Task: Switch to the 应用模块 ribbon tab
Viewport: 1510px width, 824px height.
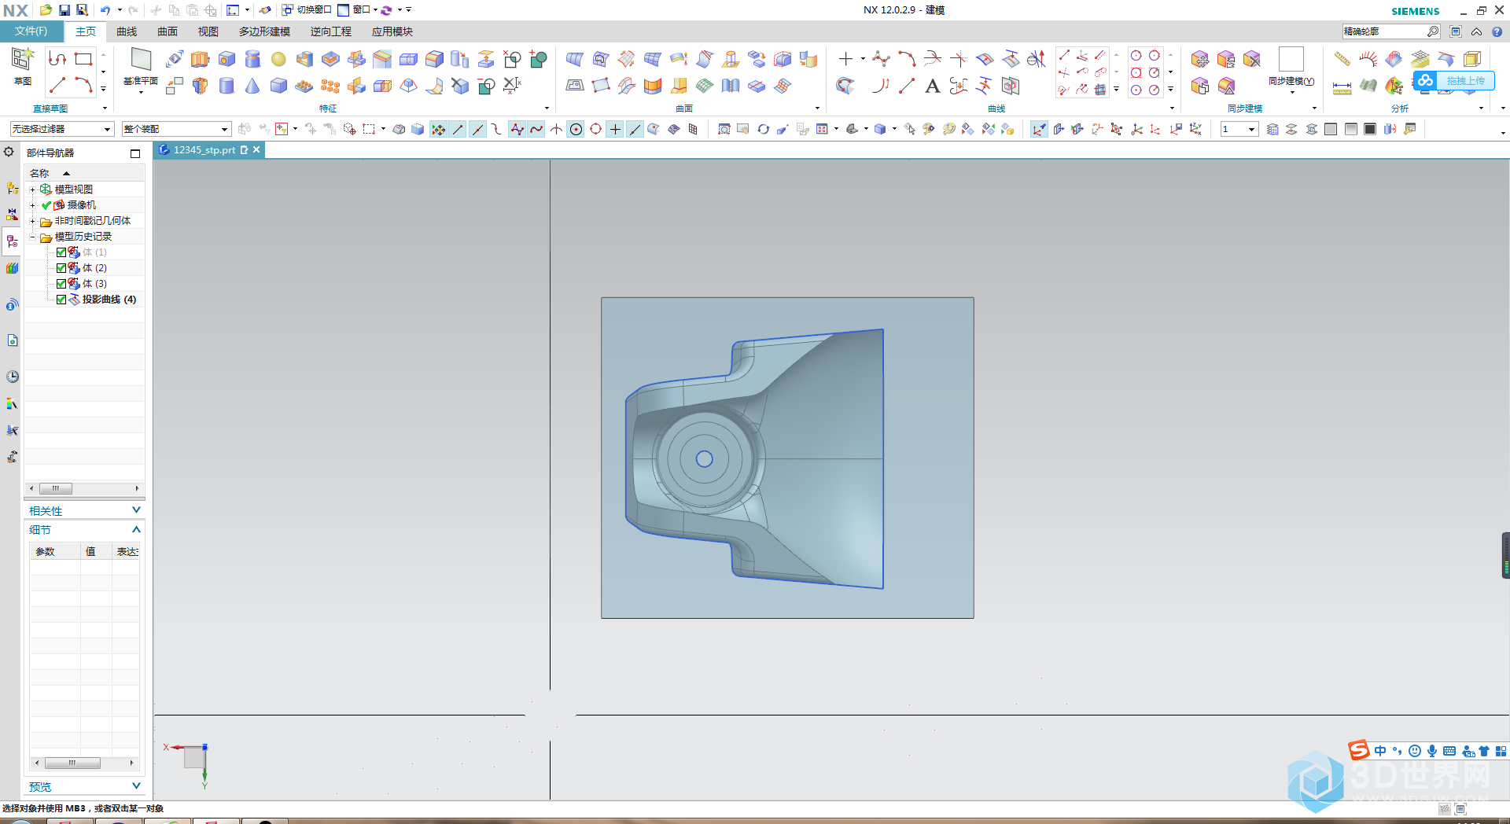Action: (392, 31)
